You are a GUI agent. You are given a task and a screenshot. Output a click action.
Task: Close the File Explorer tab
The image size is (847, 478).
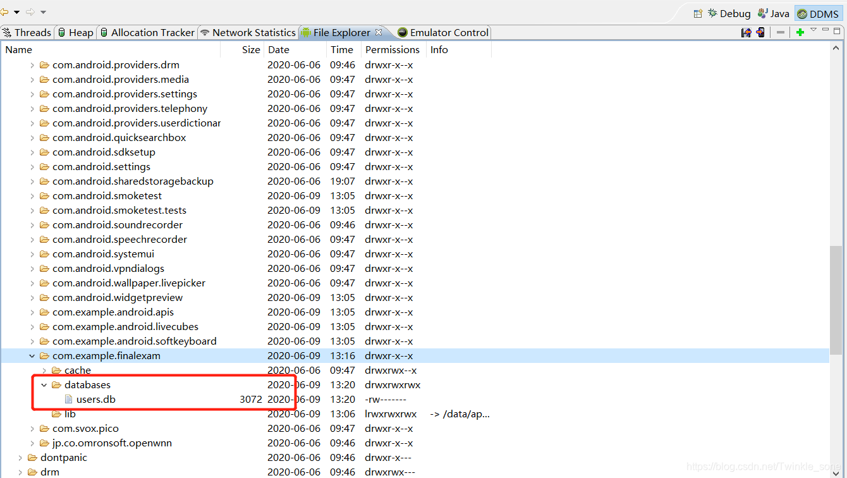pyautogui.click(x=379, y=32)
